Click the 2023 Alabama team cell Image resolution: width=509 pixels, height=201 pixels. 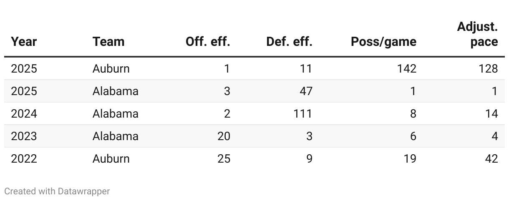pos(116,136)
